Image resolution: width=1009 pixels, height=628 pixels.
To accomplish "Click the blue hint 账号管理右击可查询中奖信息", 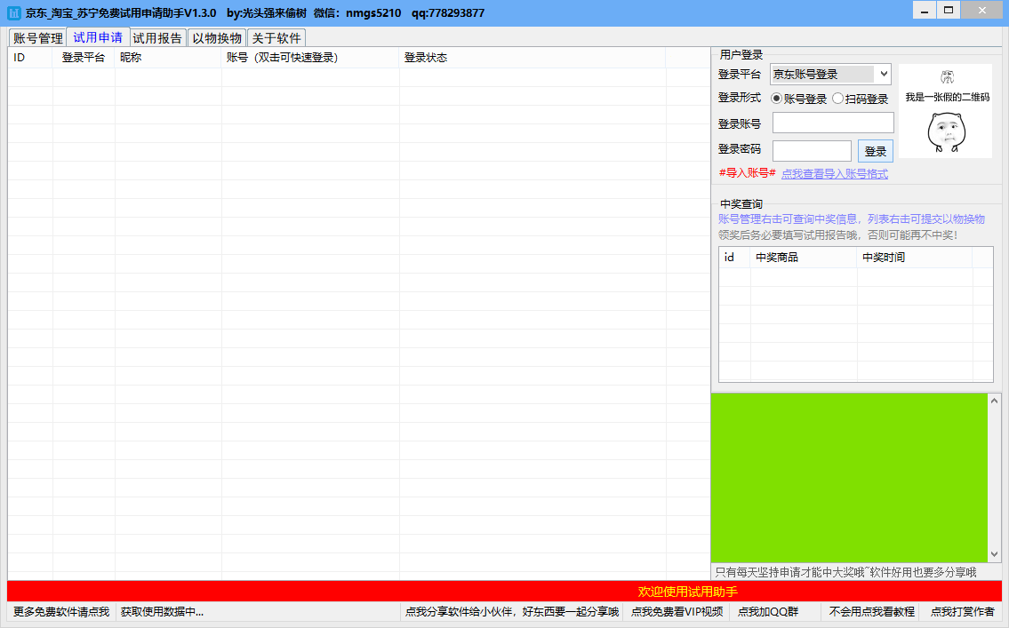I will 852,219.
